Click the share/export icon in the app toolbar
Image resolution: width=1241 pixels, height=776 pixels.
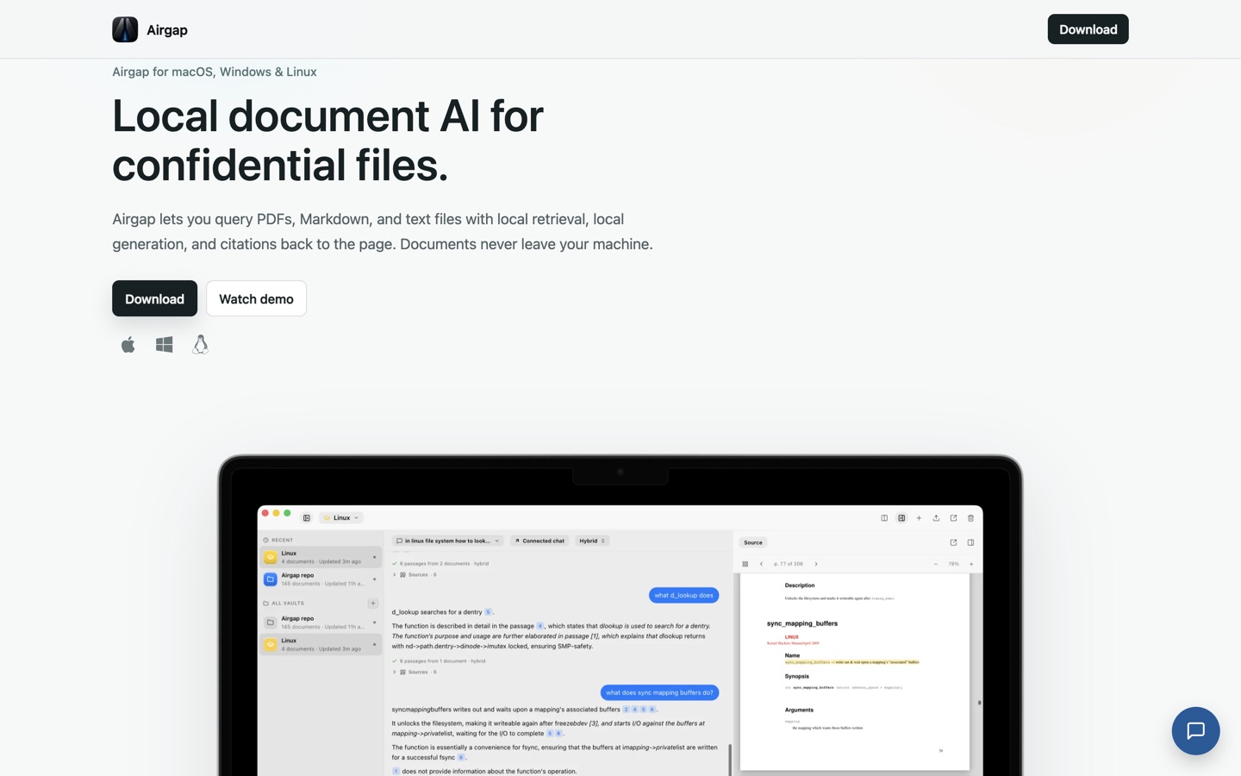(936, 518)
